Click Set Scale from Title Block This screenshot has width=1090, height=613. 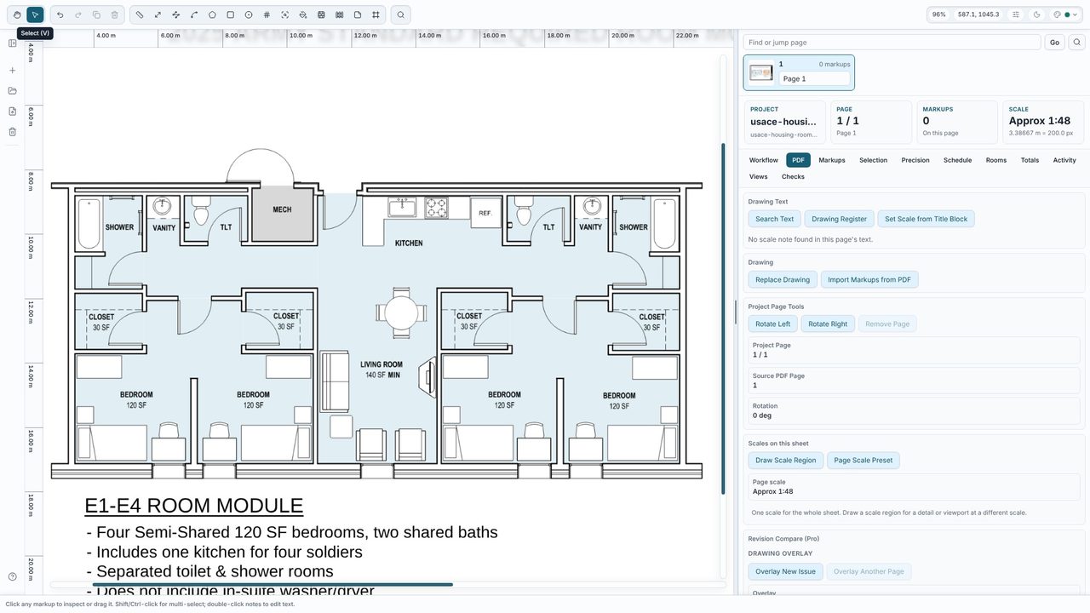[x=926, y=219]
